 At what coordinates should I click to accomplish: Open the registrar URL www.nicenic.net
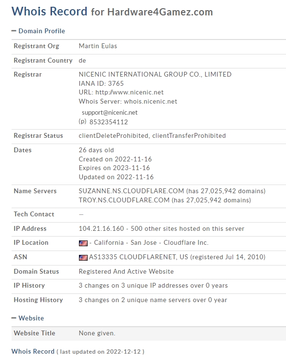(130, 92)
